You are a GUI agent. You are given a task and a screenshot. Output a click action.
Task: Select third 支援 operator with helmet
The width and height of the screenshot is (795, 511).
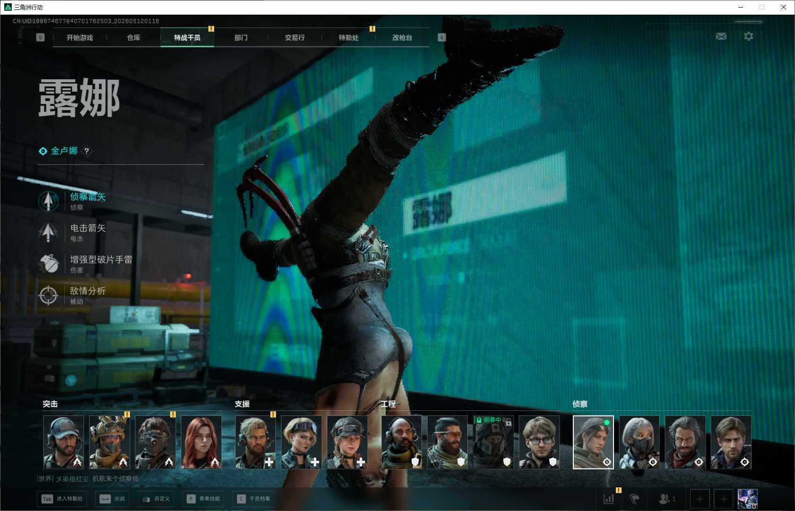347,443
